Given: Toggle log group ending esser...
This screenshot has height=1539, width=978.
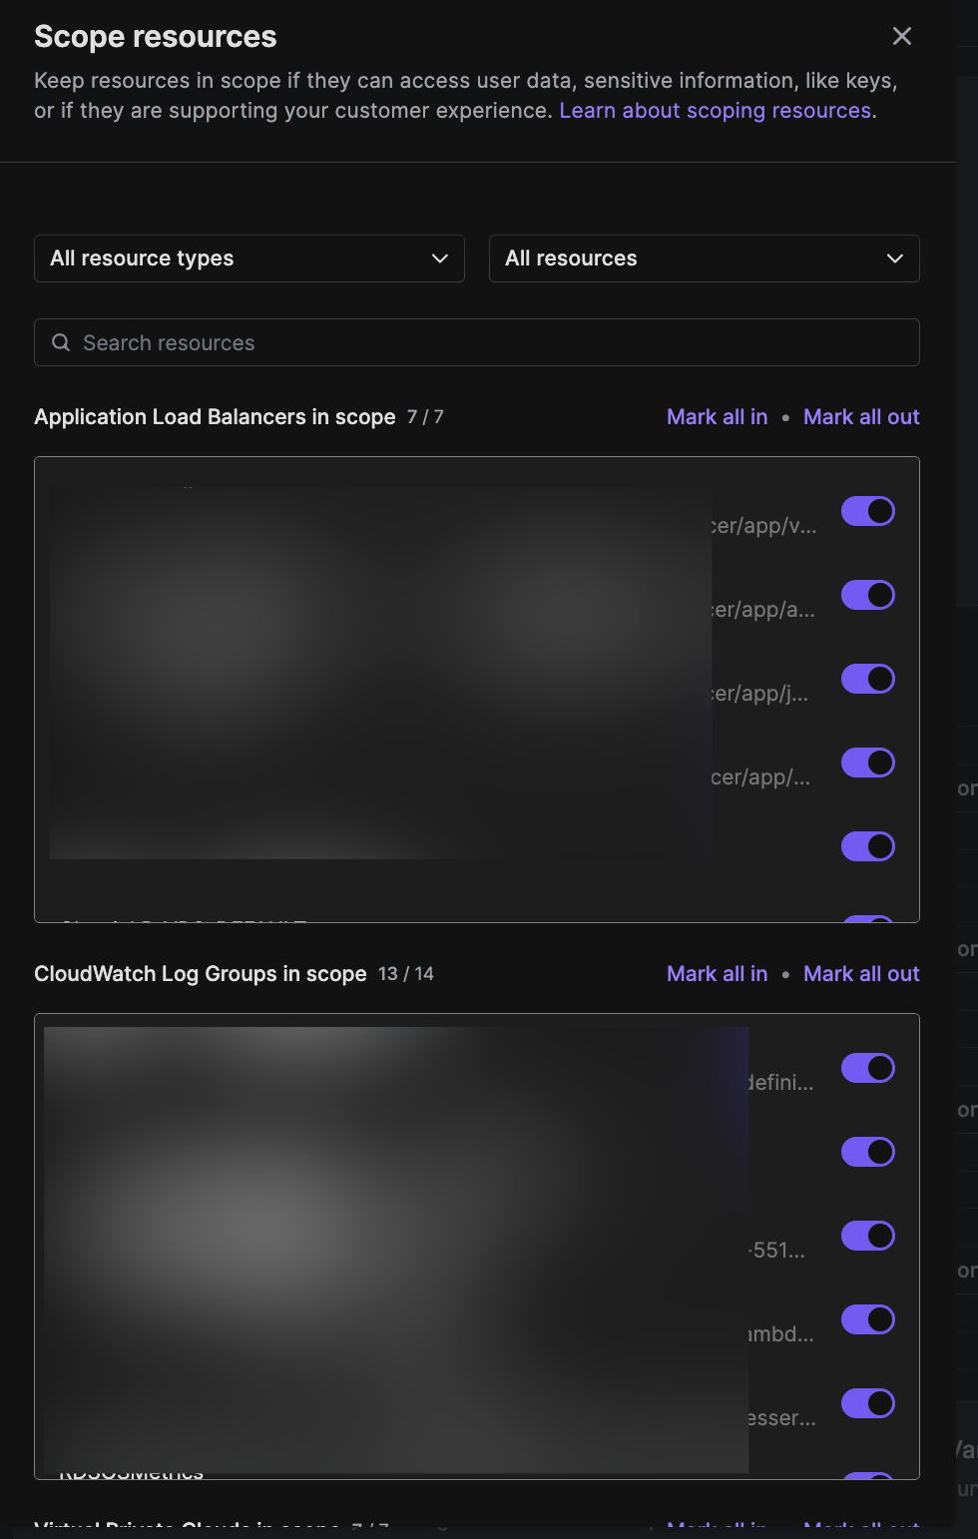Looking at the screenshot, I should click(x=868, y=1403).
